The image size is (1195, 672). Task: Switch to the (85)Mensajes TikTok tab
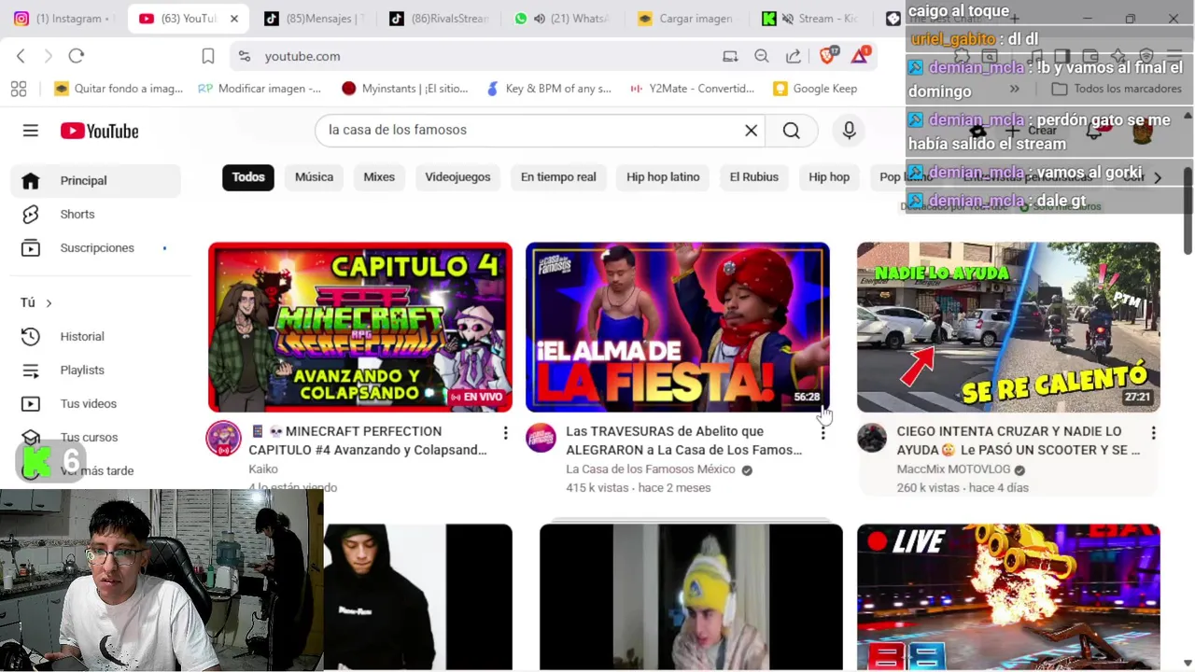point(314,19)
